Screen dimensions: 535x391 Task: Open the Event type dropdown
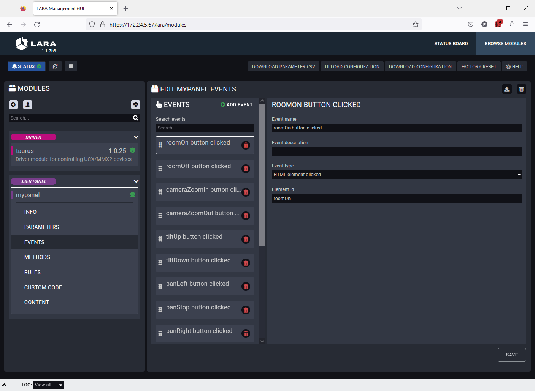point(396,175)
